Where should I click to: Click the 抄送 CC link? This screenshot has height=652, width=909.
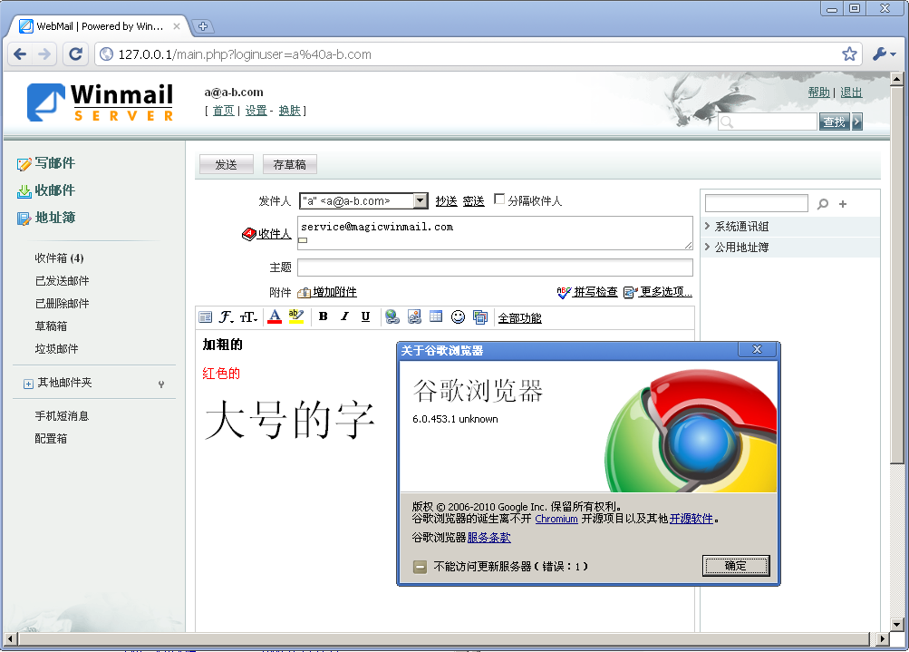click(x=447, y=201)
